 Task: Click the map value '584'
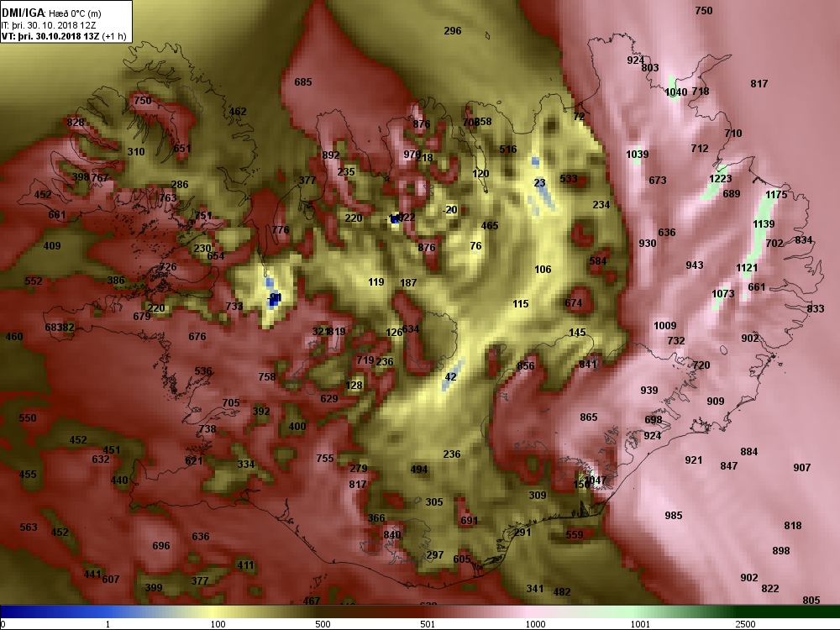pos(598,261)
